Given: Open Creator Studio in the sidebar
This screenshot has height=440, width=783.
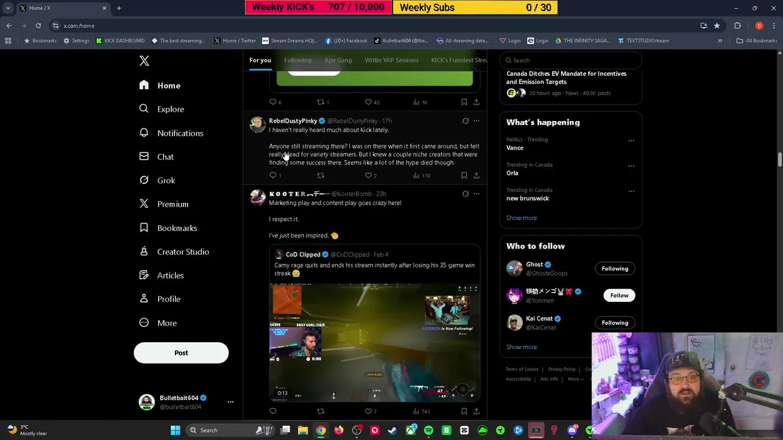Looking at the screenshot, I should [x=174, y=251].
